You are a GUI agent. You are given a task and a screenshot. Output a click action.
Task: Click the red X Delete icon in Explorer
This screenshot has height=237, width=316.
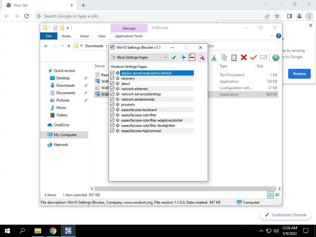[x=244, y=57]
